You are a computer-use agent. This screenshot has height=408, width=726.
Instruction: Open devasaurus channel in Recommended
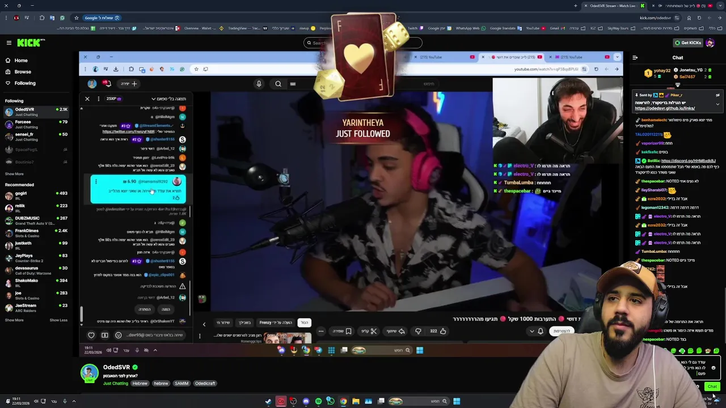coord(36,270)
